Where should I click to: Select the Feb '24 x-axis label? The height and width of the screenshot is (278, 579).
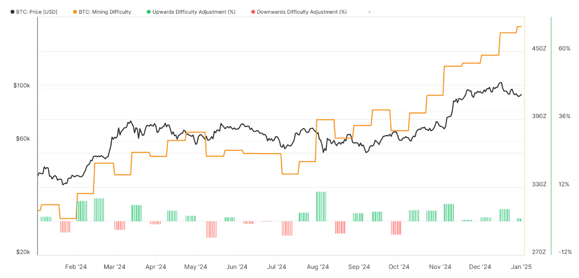click(76, 267)
